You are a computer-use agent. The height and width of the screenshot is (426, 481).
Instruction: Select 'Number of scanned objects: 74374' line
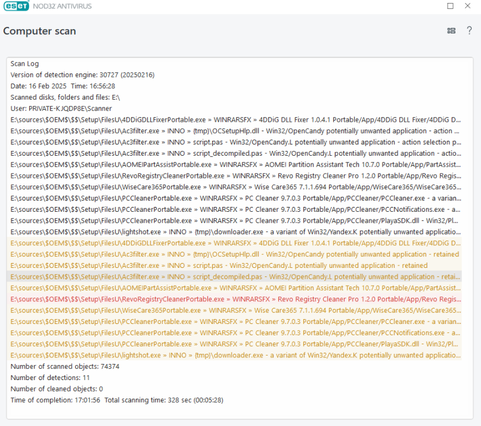point(234,366)
